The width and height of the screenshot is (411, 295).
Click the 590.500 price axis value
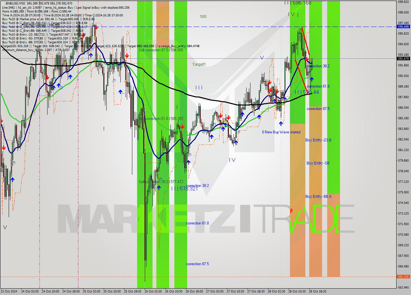(403, 76)
